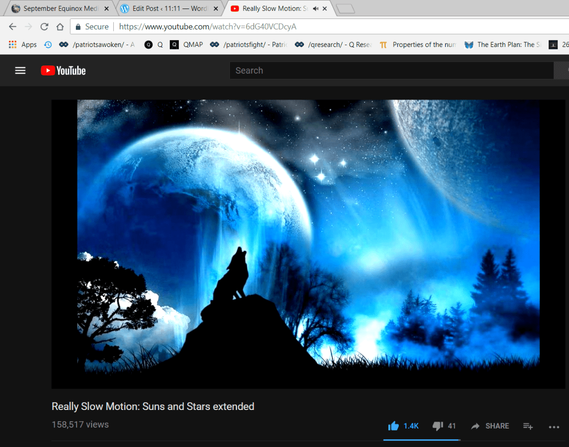Click the save-to-playlist icon
Screen dimensions: 569x447
pyautogui.click(x=528, y=426)
